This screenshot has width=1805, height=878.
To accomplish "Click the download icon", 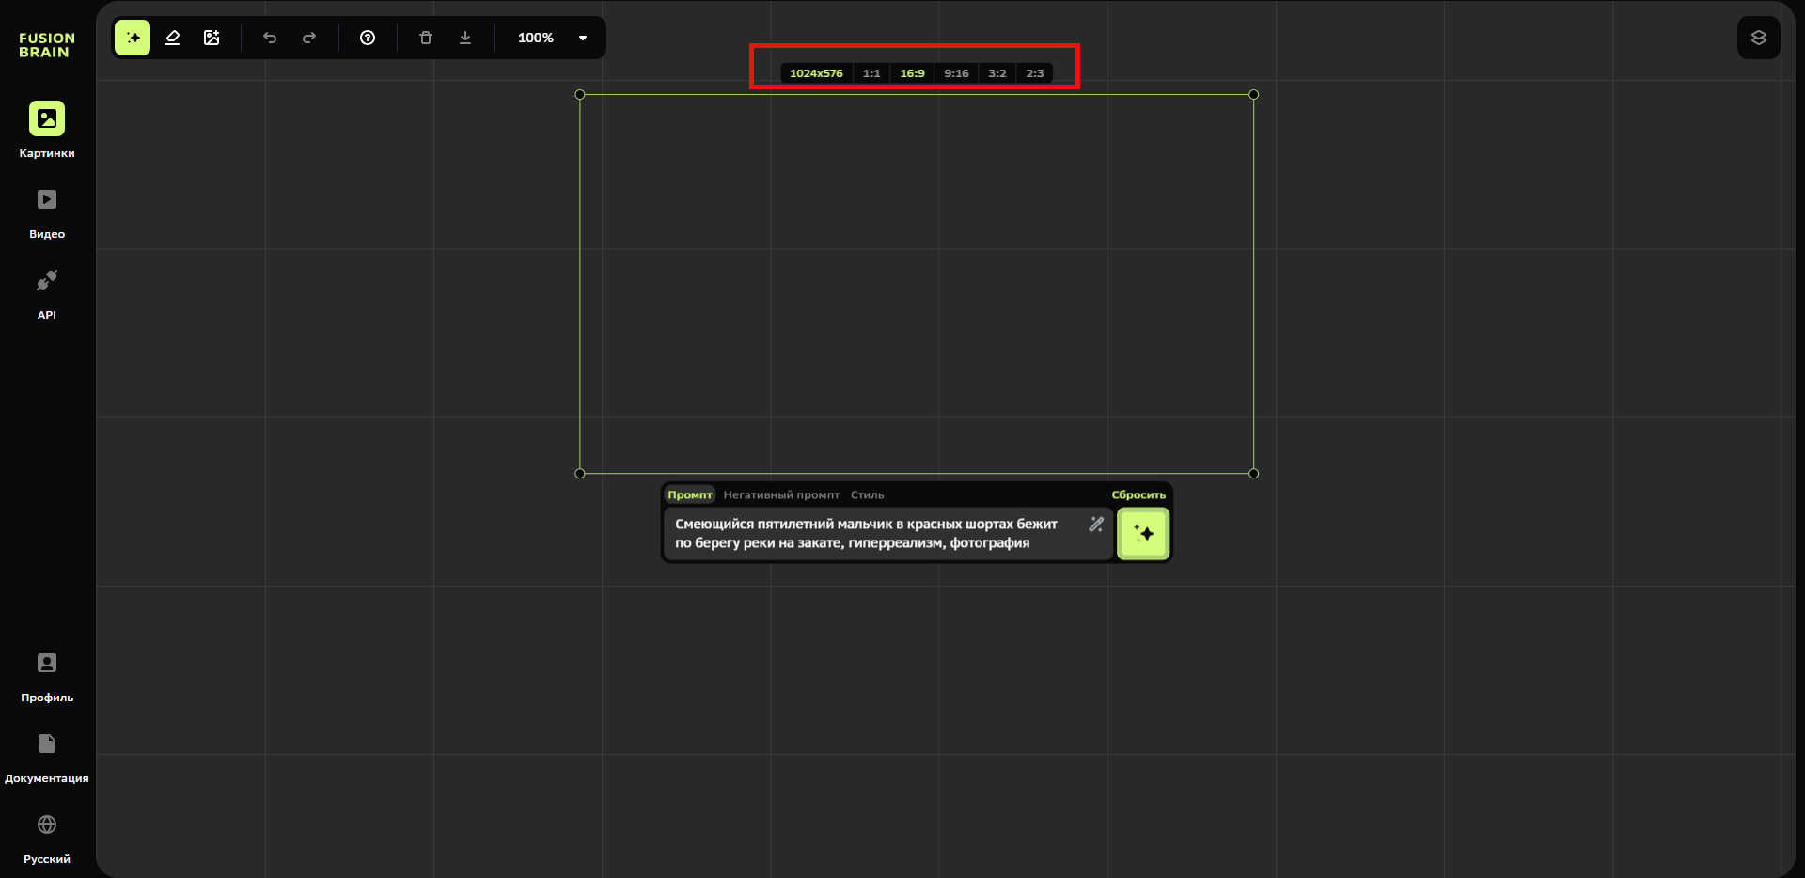I will pyautogui.click(x=465, y=38).
